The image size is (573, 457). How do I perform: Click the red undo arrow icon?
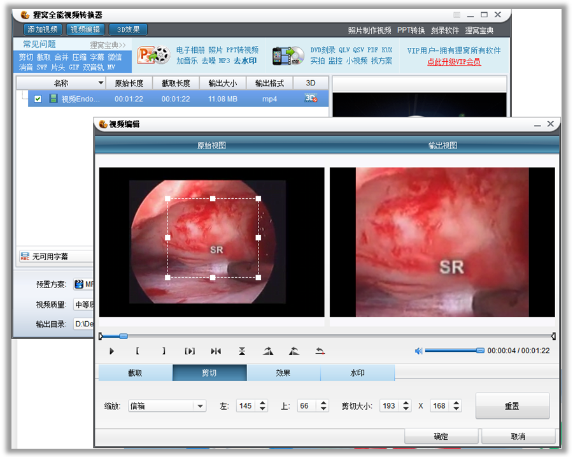point(320,351)
